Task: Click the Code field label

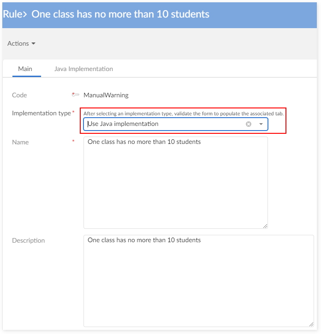Action: click(19, 95)
